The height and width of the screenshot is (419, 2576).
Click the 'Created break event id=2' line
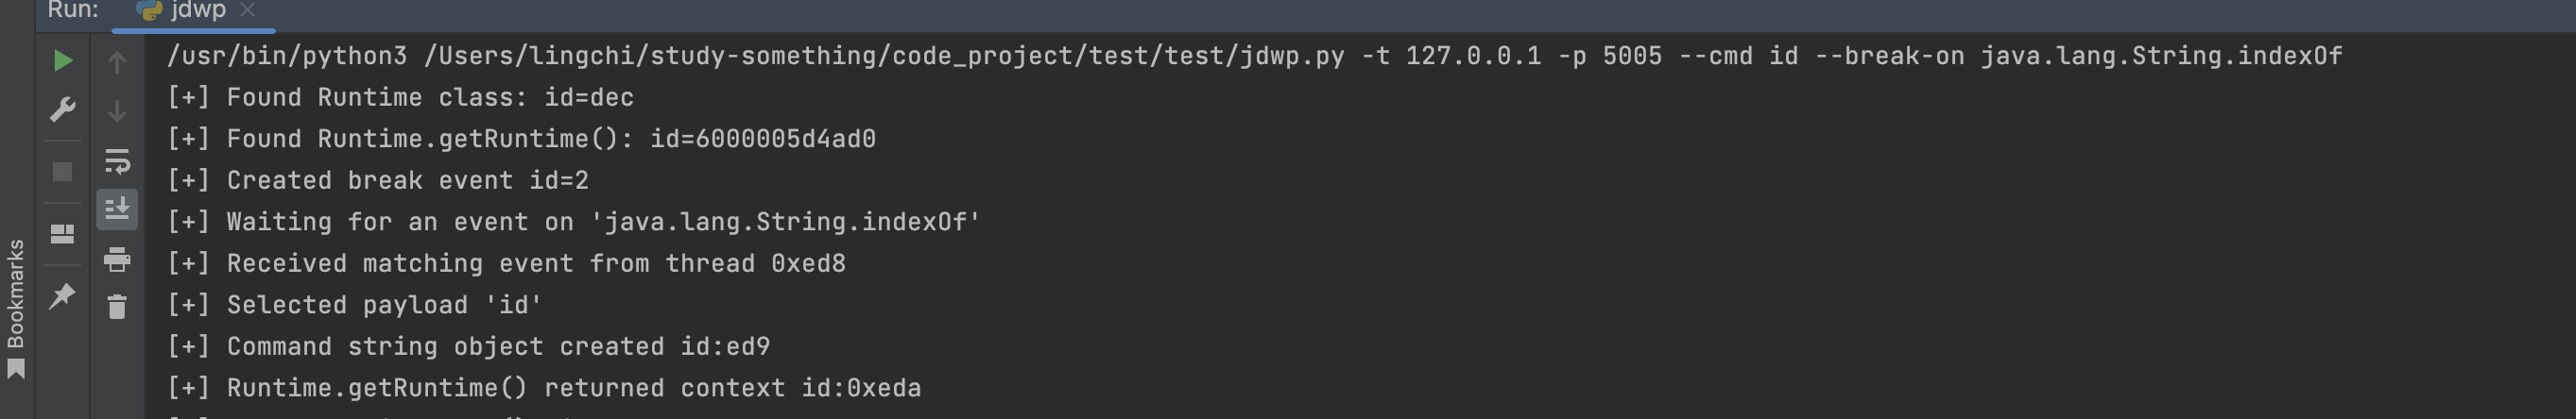pos(407,180)
